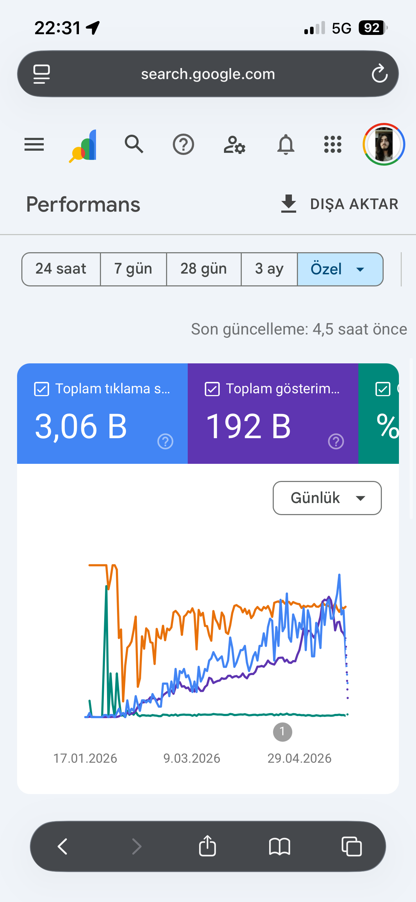Viewport: 416px width, 902px height.
Task: Select the 28 gün tab
Action: (x=204, y=269)
